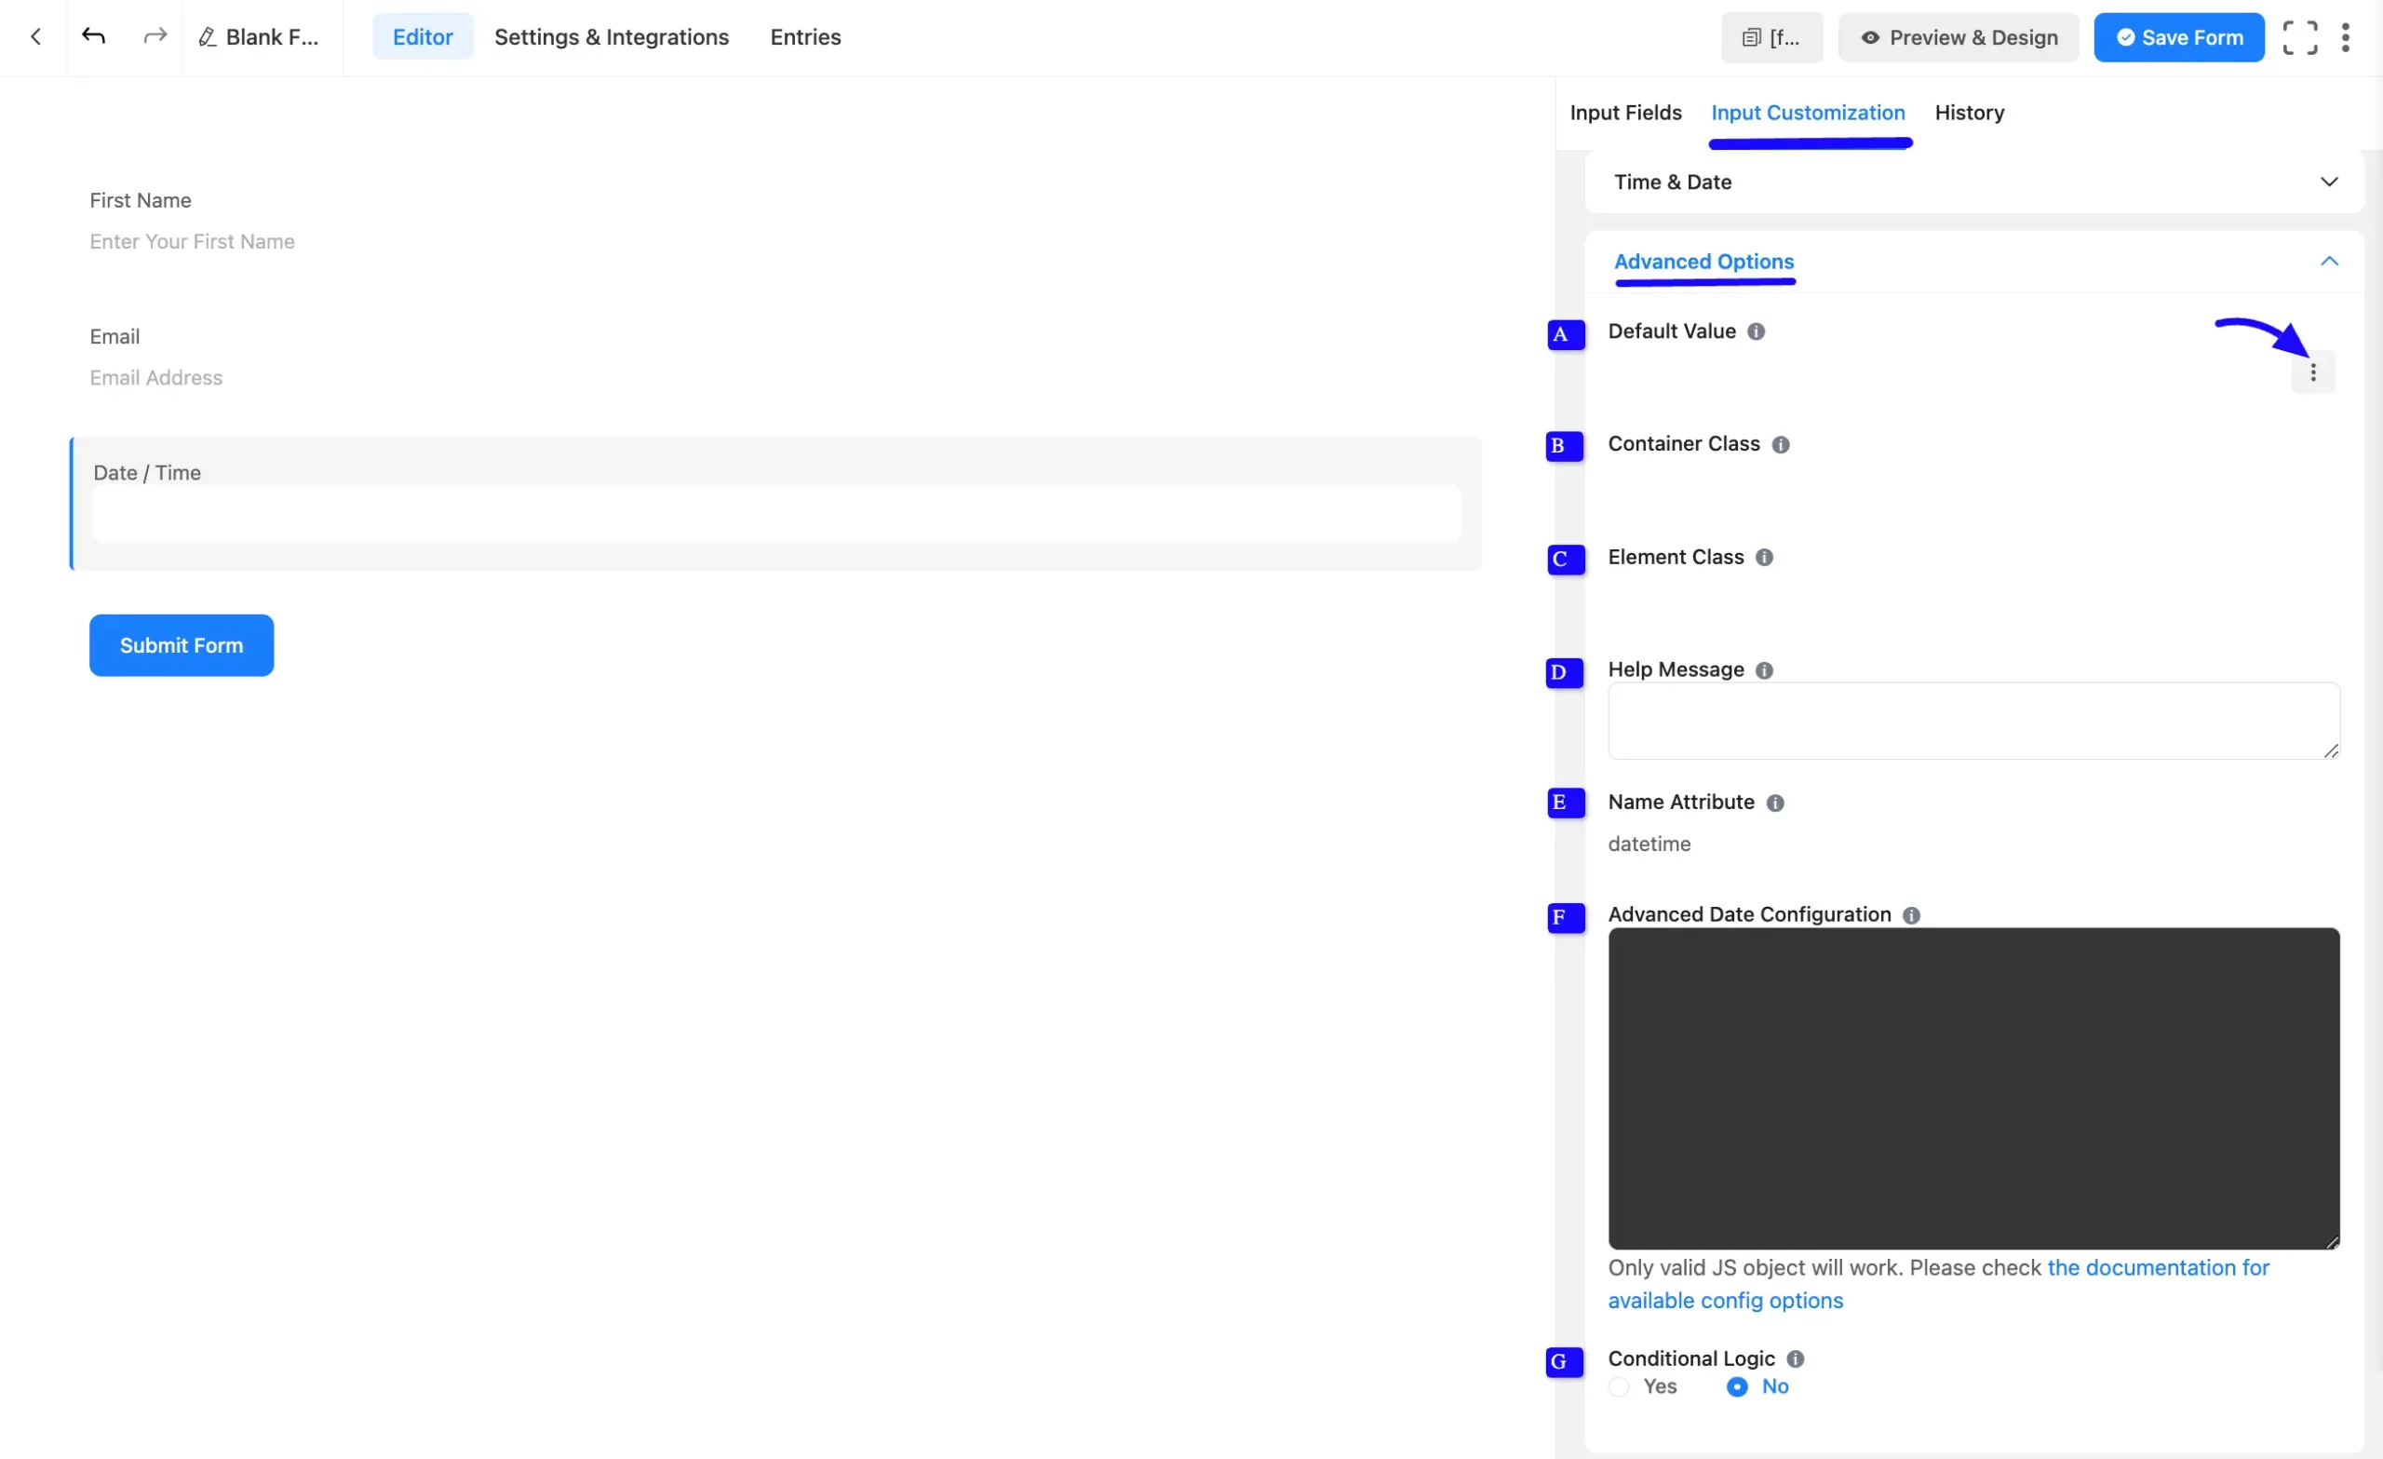This screenshot has width=2383, height=1459.
Task: Open the documentation for available config options link
Action: click(x=1938, y=1285)
